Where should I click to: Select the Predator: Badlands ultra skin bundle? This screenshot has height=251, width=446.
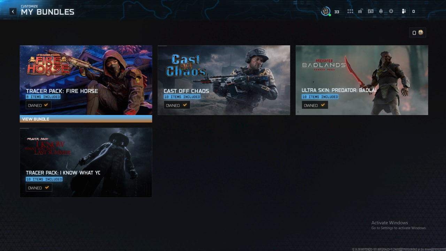click(362, 80)
